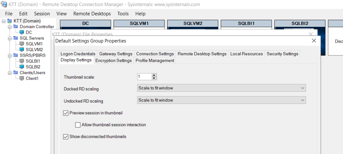Viewport: 343px width, 154px height.
Task: Open the Undocked RD scaling dropdown
Action: [x=221, y=100]
